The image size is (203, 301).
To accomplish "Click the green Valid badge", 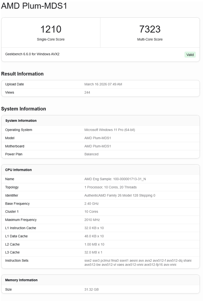I will (x=190, y=55).
